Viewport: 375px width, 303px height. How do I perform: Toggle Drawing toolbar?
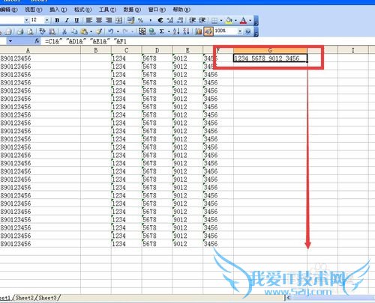[x=208, y=31]
